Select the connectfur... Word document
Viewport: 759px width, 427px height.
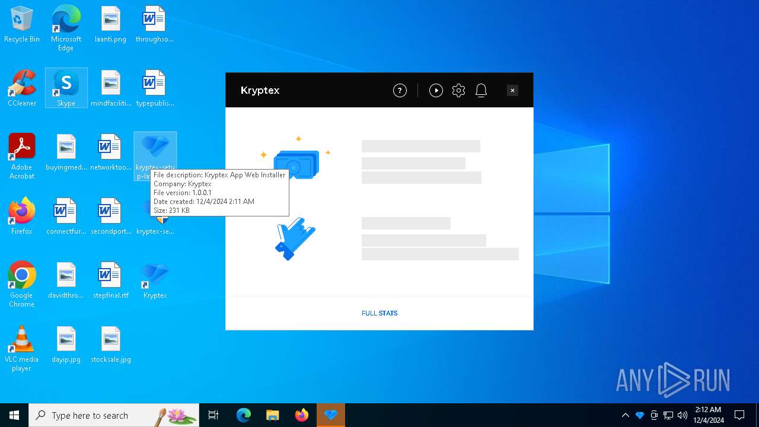pos(66,216)
